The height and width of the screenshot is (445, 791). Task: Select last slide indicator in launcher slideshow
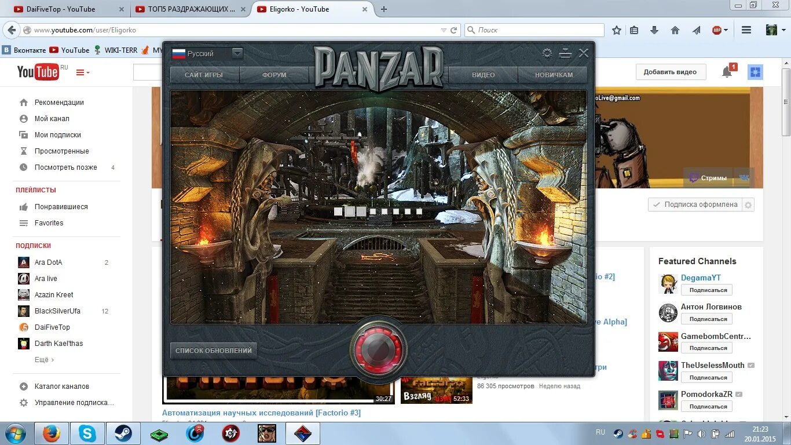pos(419,212)
